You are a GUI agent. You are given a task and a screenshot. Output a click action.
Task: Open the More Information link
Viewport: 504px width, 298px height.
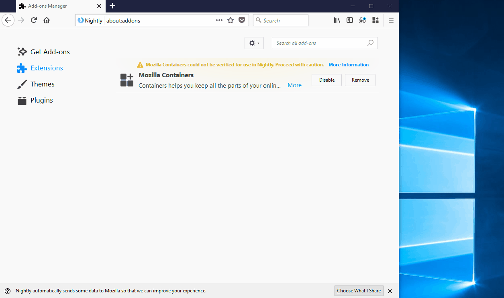[x=349, y=65]
